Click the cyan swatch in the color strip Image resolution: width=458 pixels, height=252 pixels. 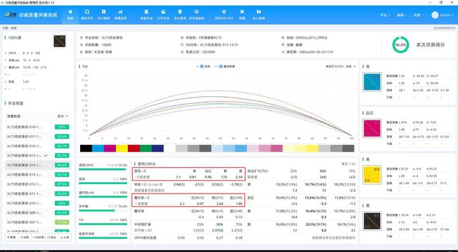(x=98, y=149)
